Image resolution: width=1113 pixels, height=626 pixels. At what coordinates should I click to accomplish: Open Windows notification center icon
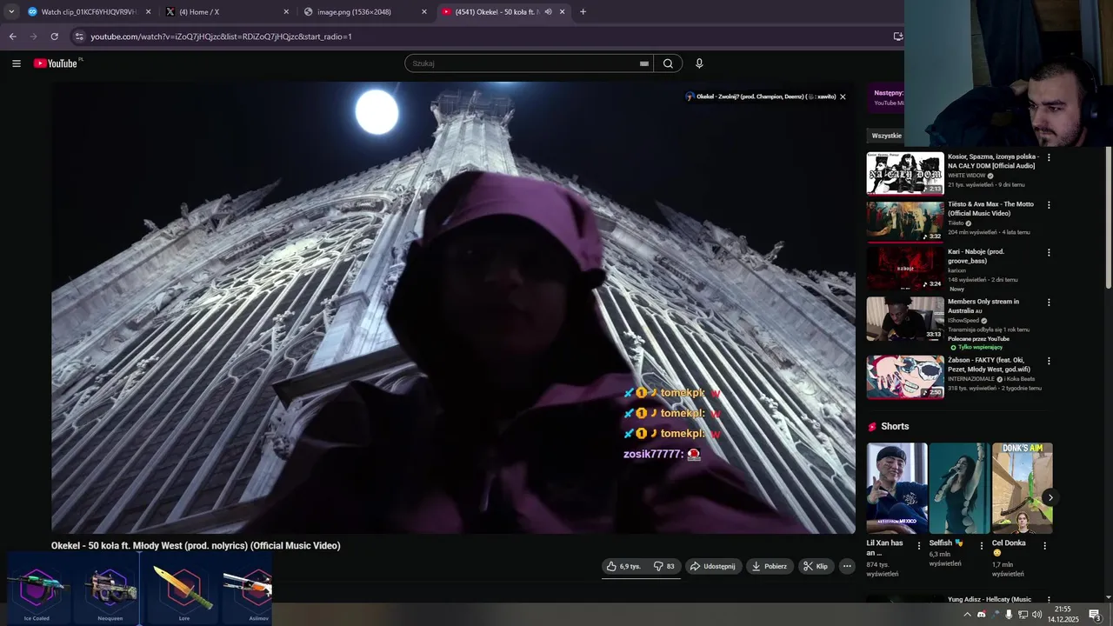click(1095, 615)
